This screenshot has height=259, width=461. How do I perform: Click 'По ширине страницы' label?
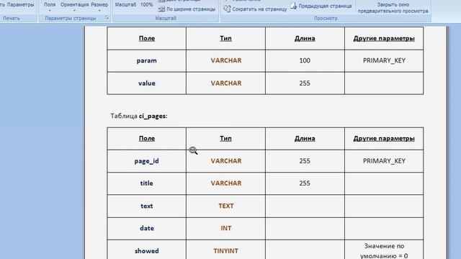(191, 9)
